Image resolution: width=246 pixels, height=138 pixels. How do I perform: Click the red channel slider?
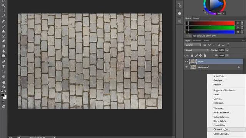tap(210, 23)
